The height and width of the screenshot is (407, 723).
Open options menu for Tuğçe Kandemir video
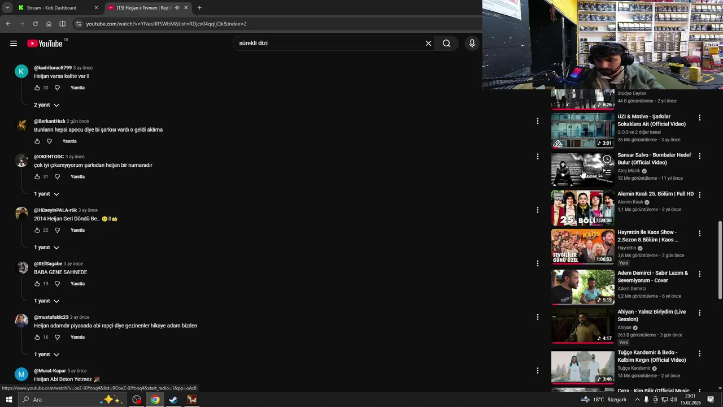699,353
